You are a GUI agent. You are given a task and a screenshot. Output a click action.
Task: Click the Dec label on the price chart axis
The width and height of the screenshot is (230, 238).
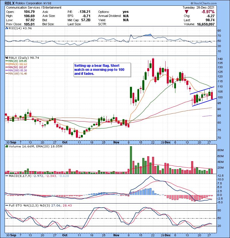tap(168, 142)
